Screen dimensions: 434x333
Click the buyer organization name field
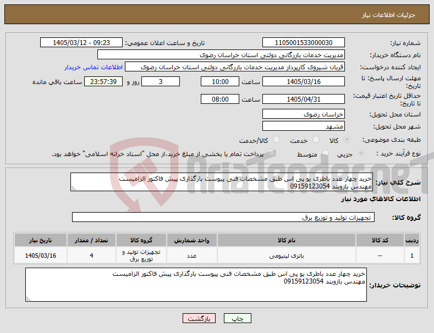coord(221,55)
